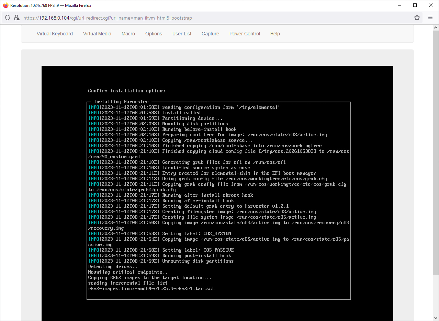Click the 'Setting label: COS_SYSTEM' log line
Viewport: 439px width, 321px height.
coord(160,234)
